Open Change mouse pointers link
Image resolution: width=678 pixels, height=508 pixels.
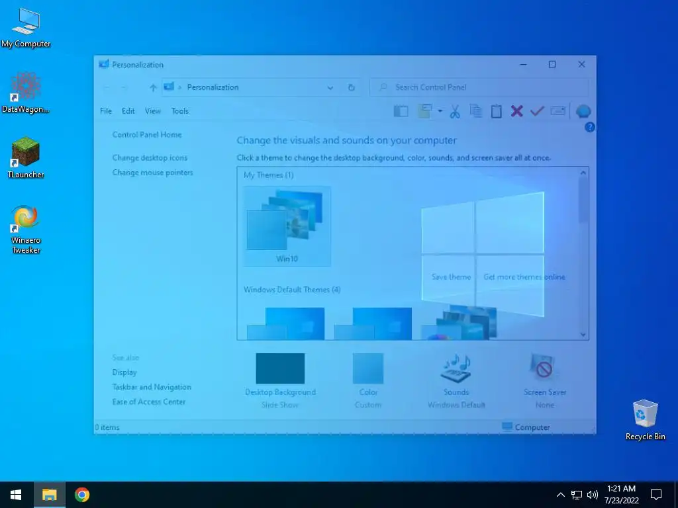[x=153, y=173]
